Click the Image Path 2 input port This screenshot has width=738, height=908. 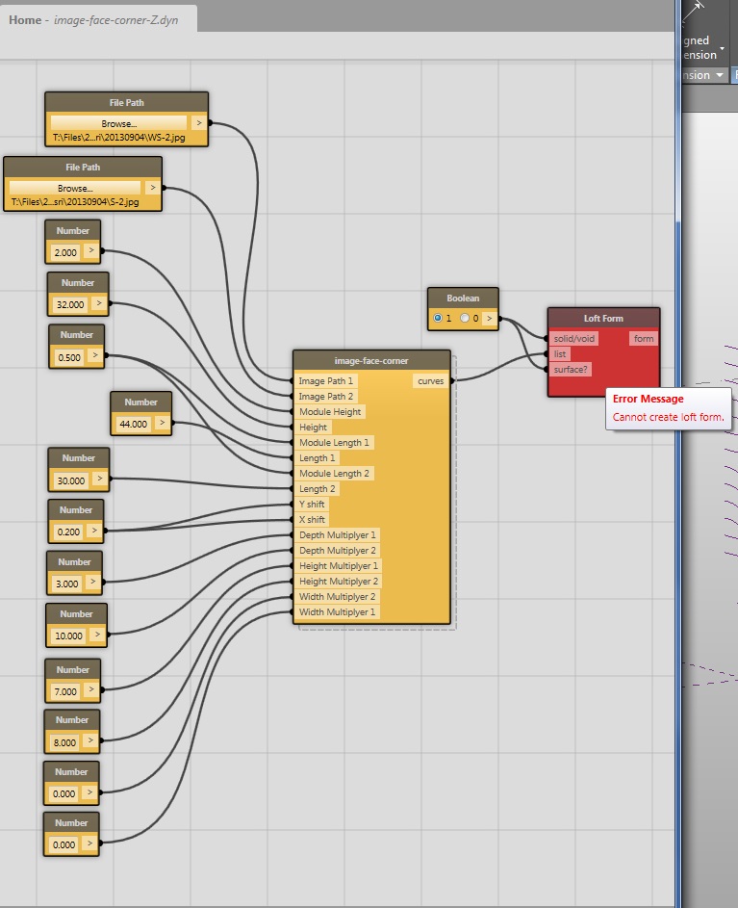coord(326,397)
